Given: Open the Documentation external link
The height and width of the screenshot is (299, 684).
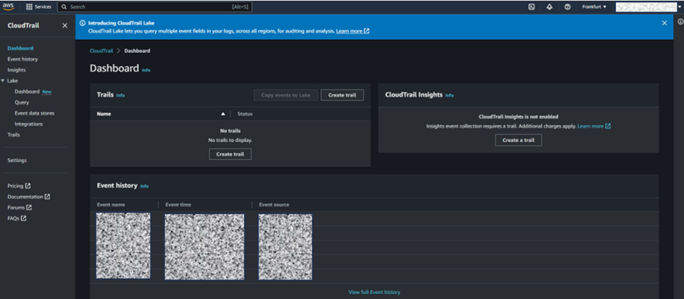Looking at the screenshot, I should 28,197.
